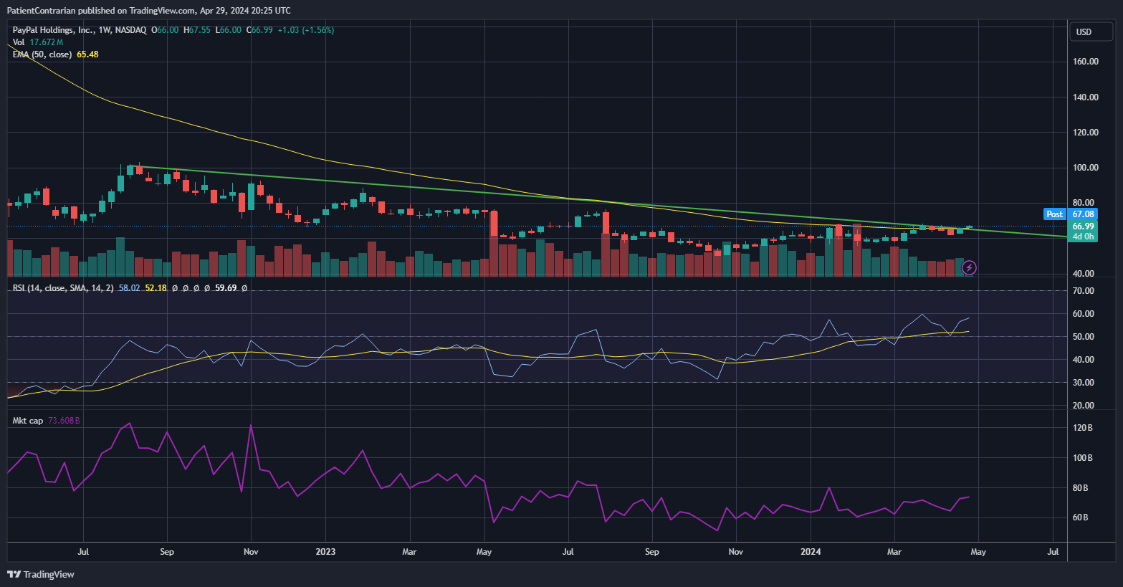This screenshot has height=587, width=1123.
Task: Click the 120B market cap axis label
Action: [1082, 428]
